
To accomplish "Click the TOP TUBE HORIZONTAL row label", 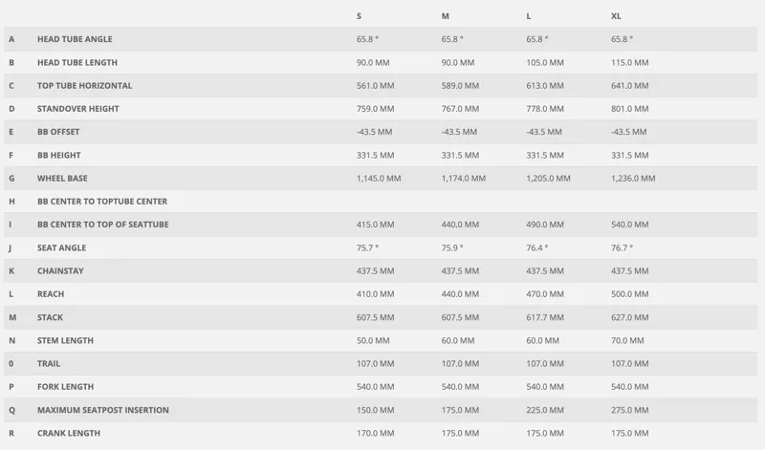I will (x=85, y=85).
